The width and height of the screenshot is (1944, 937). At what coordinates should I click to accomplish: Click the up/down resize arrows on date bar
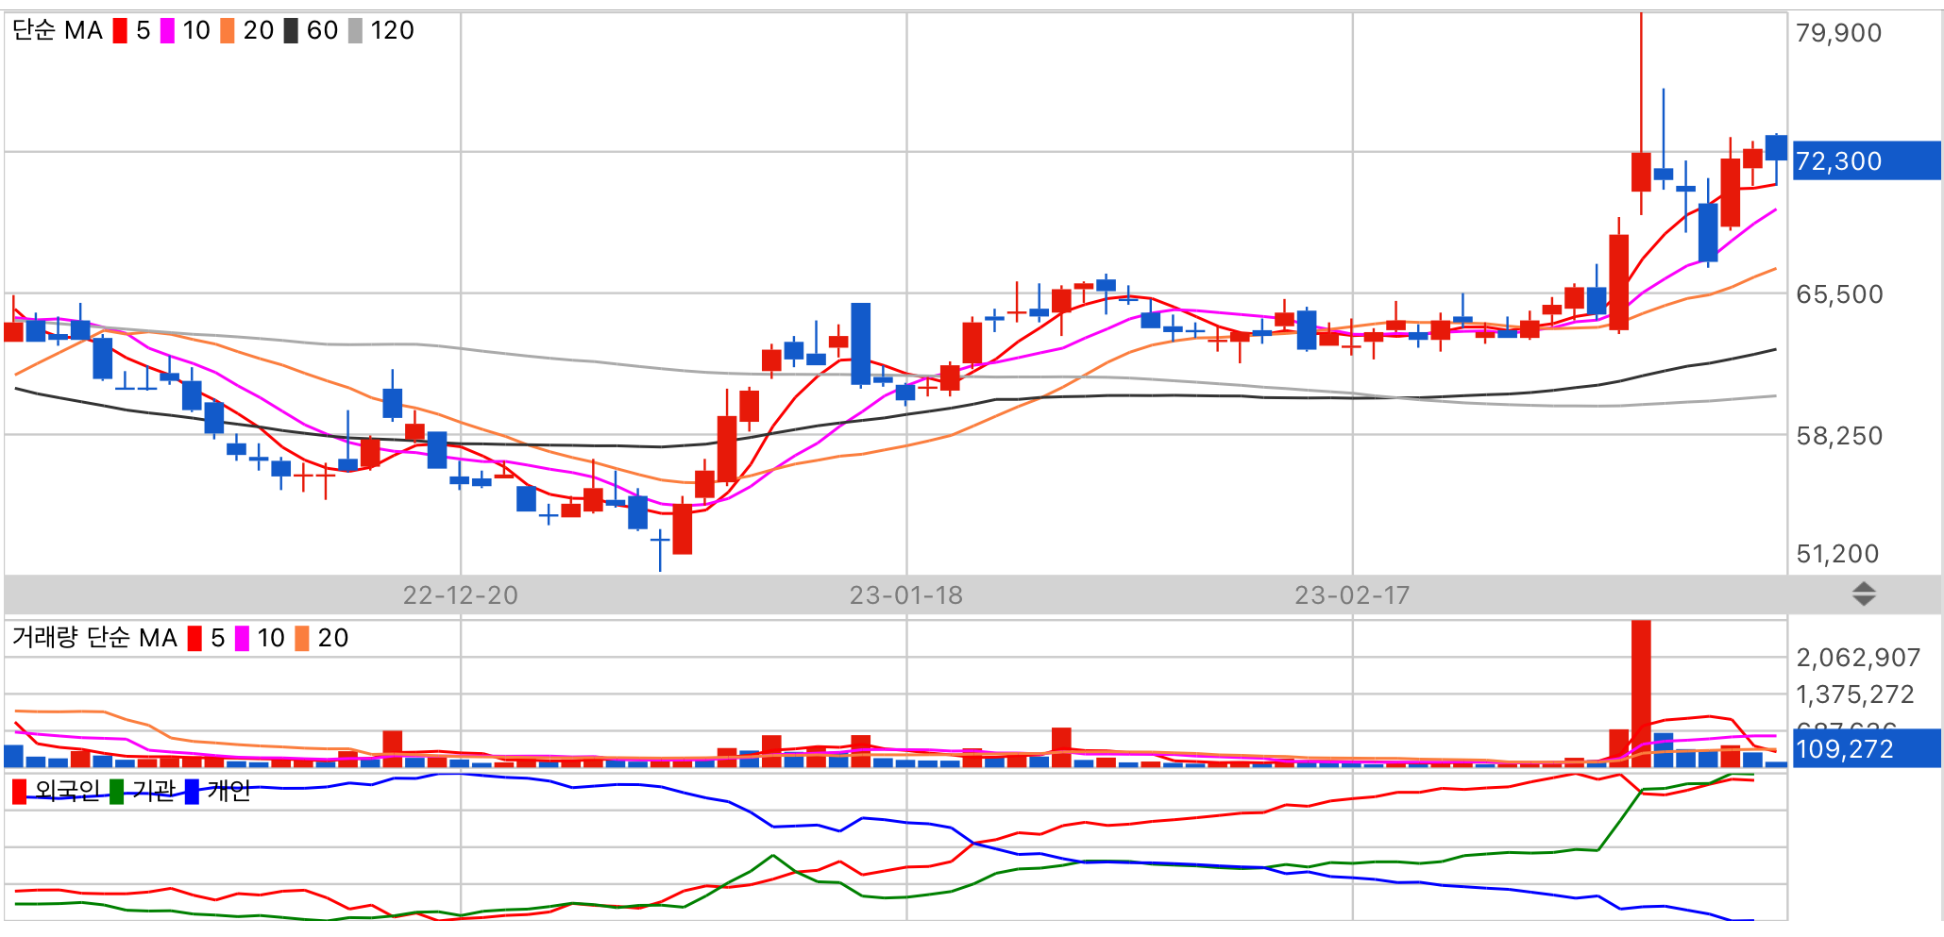[1864, 594]
